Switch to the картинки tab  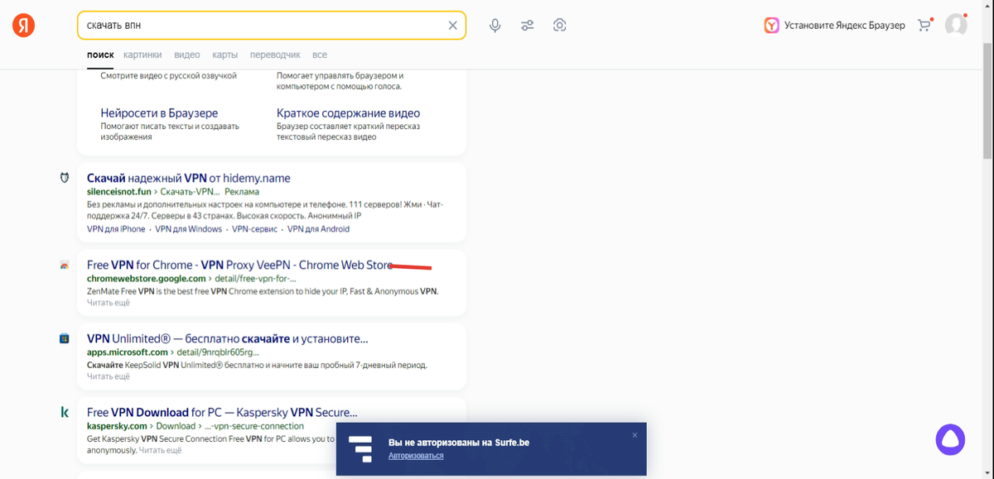(x=142, y=55)
